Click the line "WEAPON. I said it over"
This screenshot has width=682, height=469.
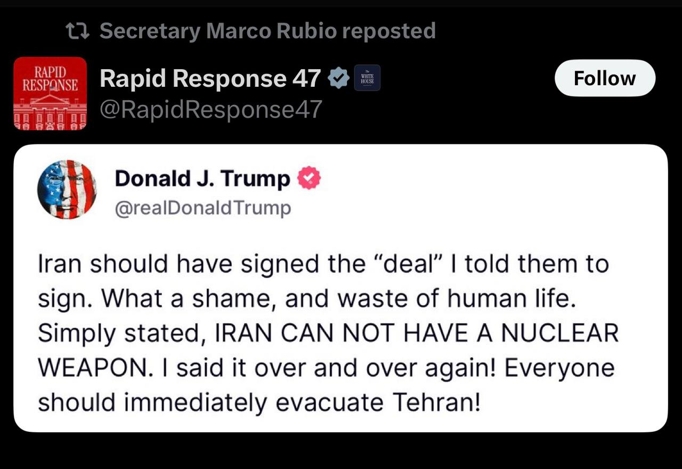coord(326,368)
